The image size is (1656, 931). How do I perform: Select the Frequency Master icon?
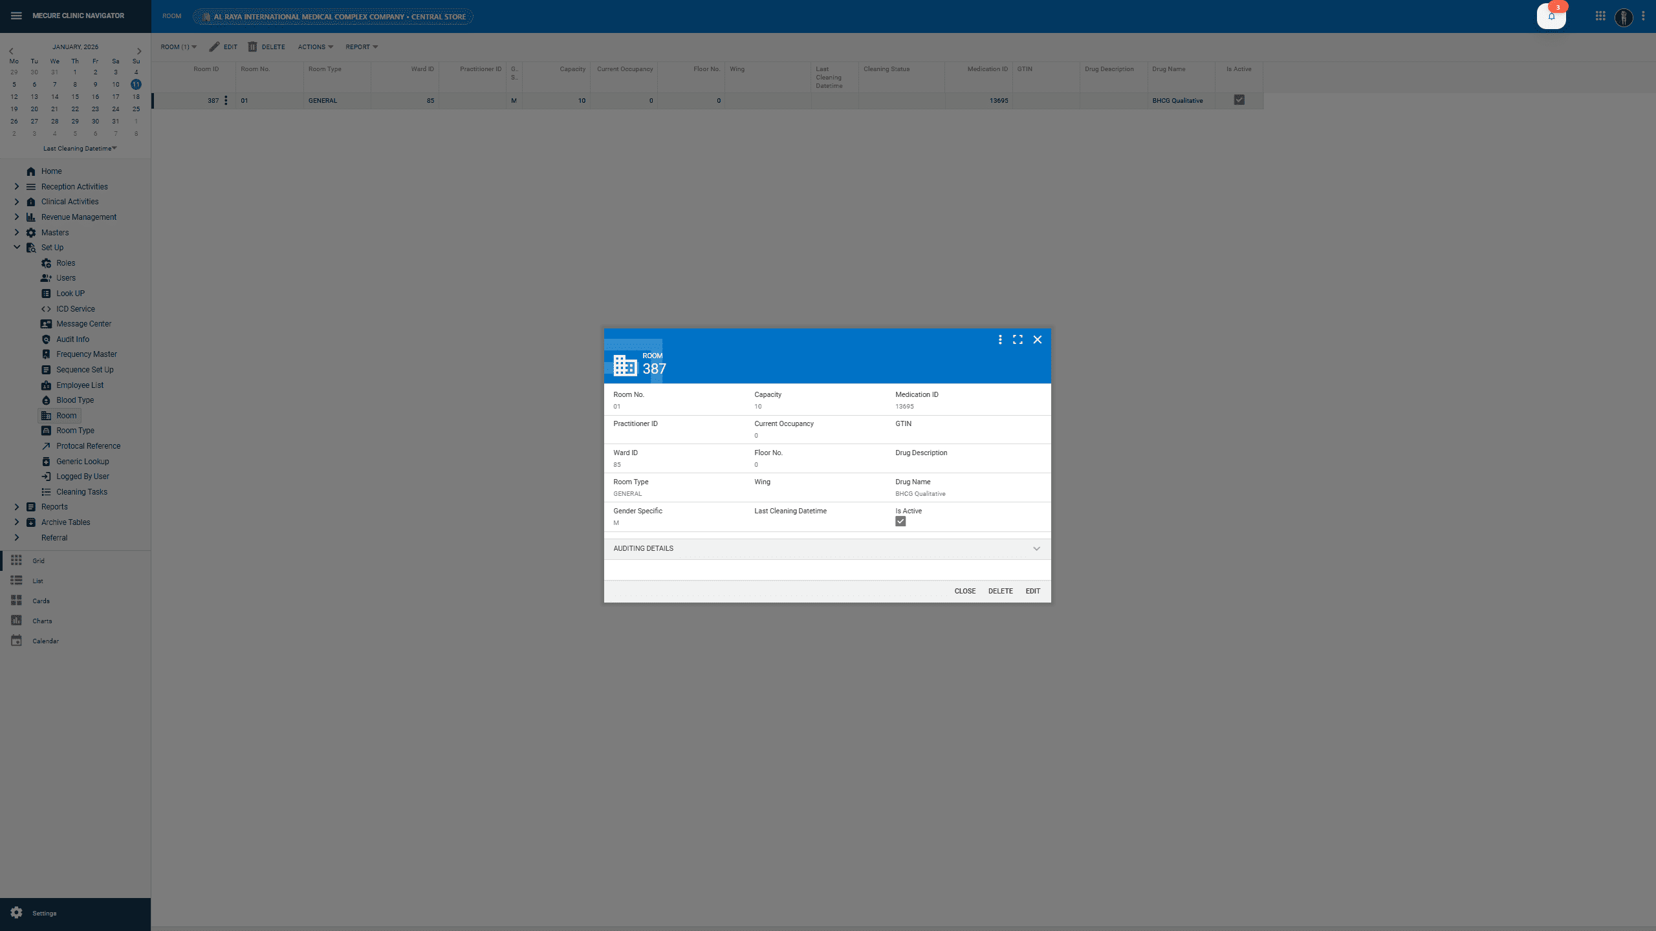pos(46,354)
